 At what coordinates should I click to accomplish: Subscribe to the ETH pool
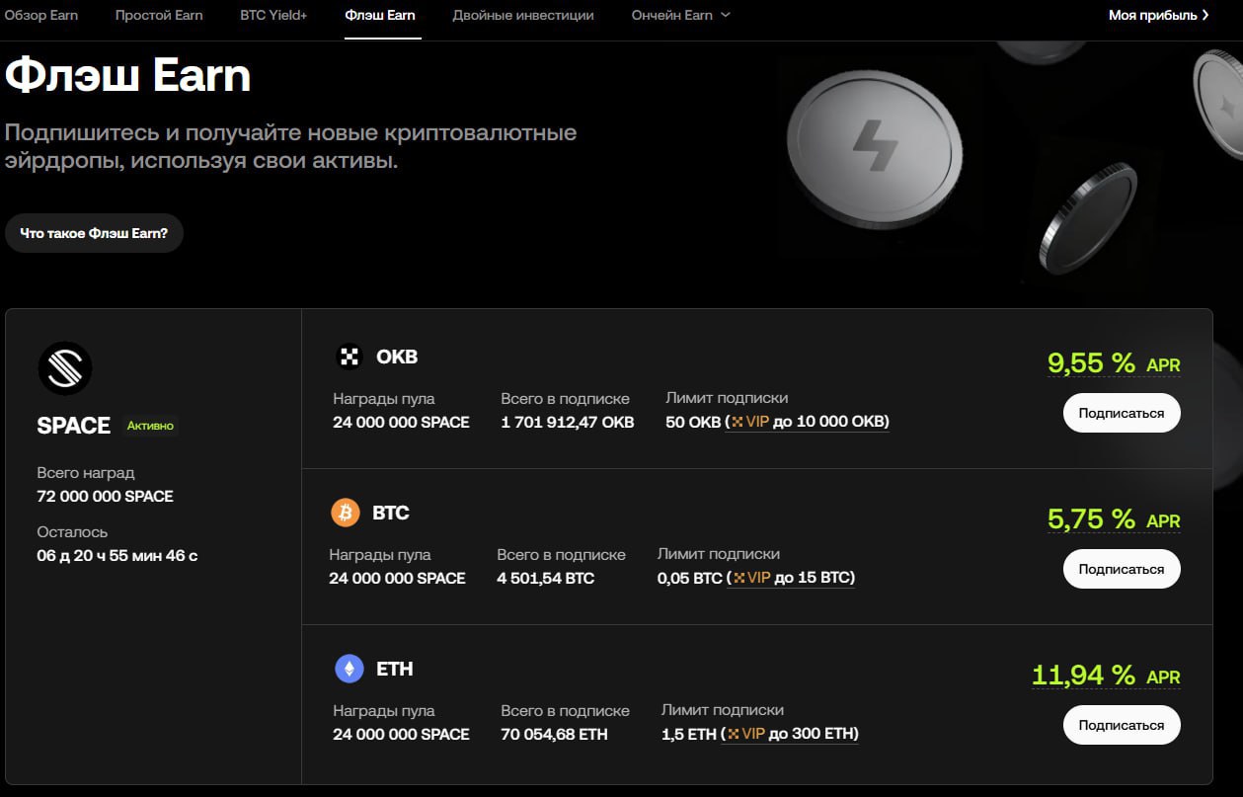[1121, 725]
